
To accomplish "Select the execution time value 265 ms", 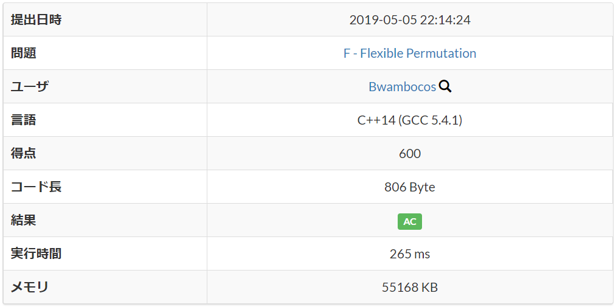I will pos(410,254).
